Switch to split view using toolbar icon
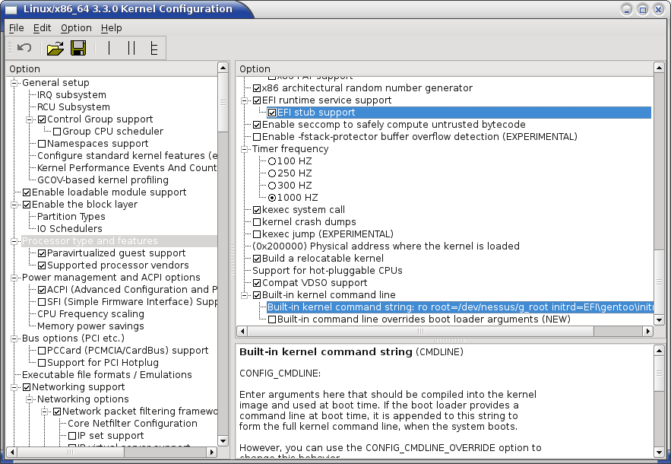The image size is (671, 464). (131, 48)
